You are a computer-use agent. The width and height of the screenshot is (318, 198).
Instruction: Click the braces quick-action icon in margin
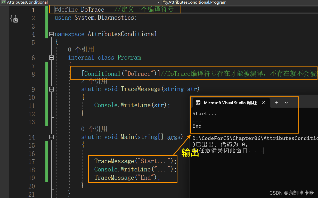click(x=13, y=19)
